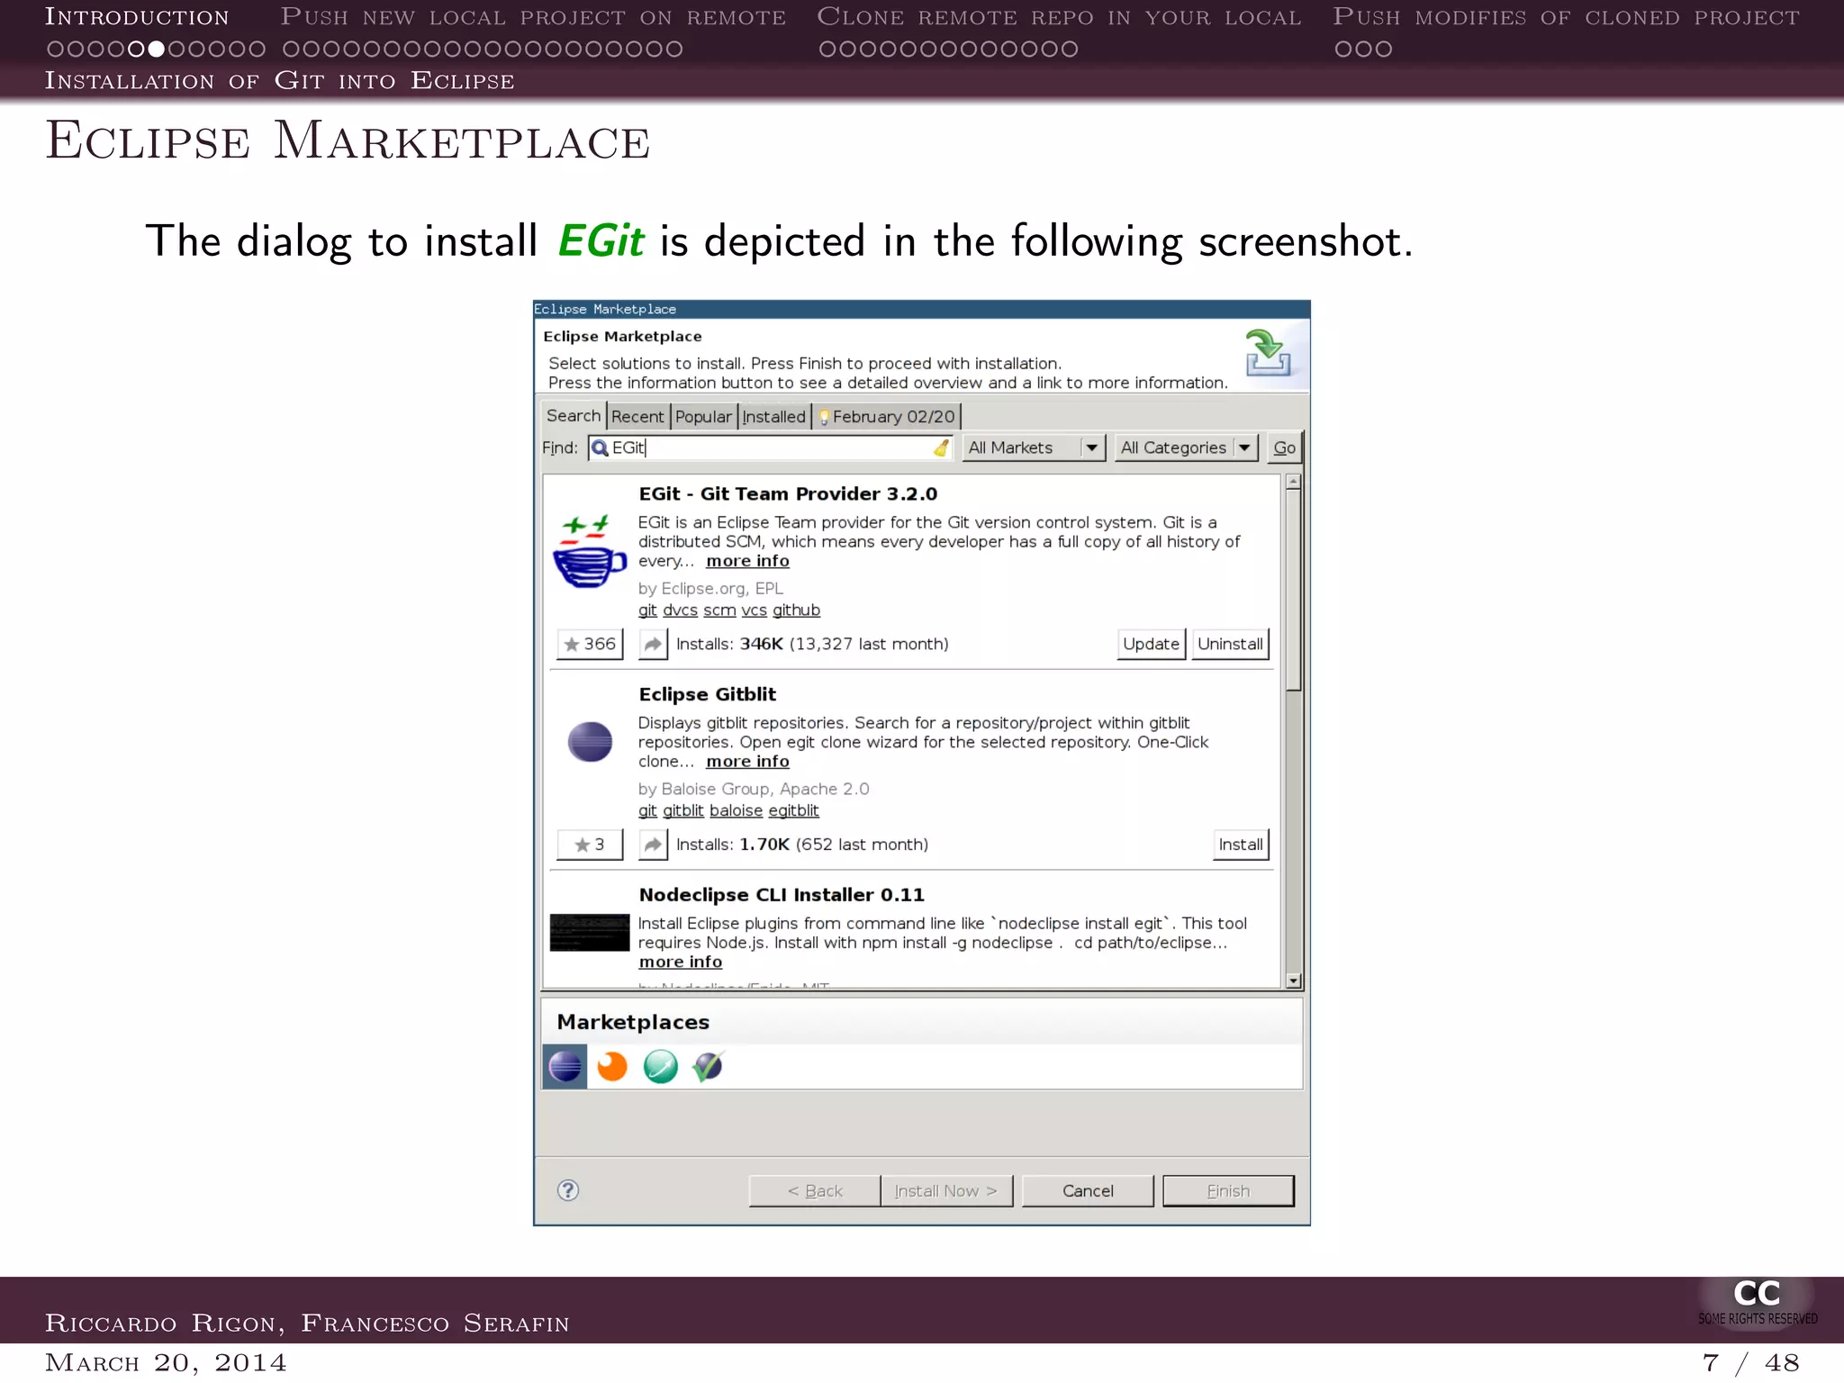Select the checkmark sphere marketplace icon
The height and width of the screenshot is (1383, 1844).
click(x=708, y=1066)
